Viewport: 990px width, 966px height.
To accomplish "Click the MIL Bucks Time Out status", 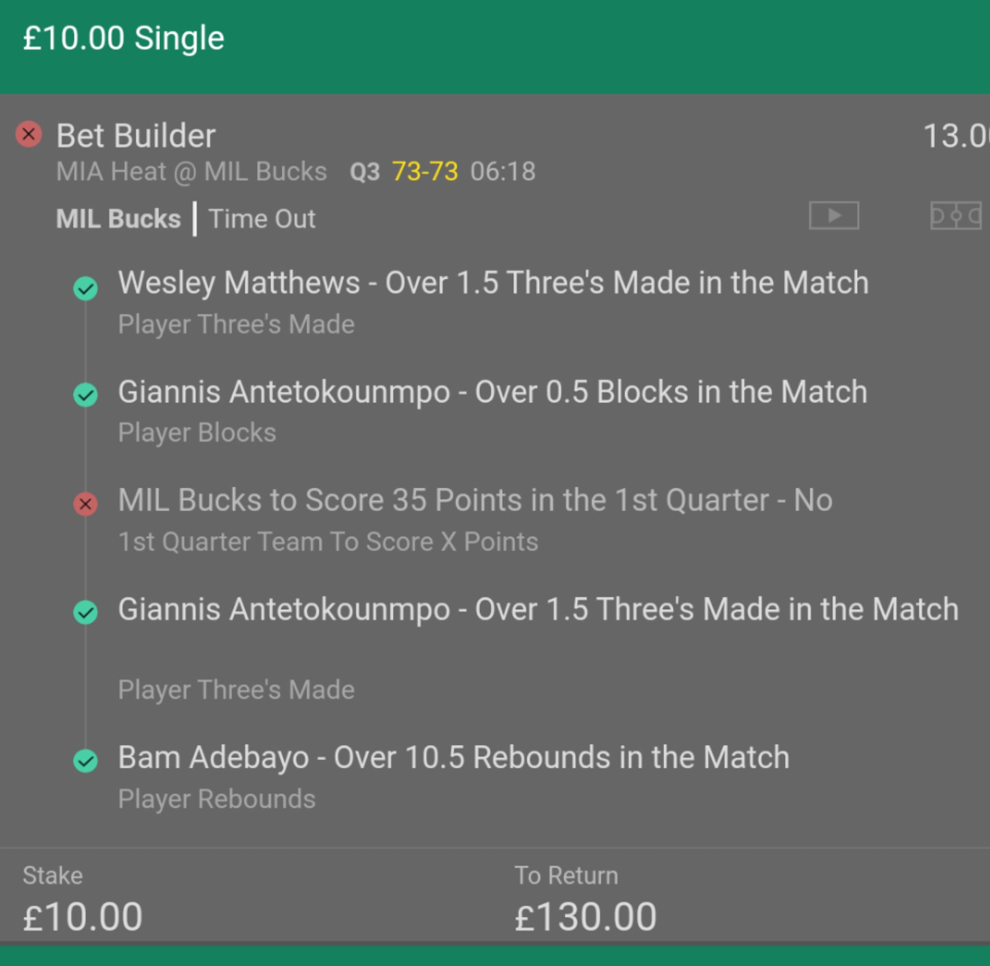I will [186, 219].
